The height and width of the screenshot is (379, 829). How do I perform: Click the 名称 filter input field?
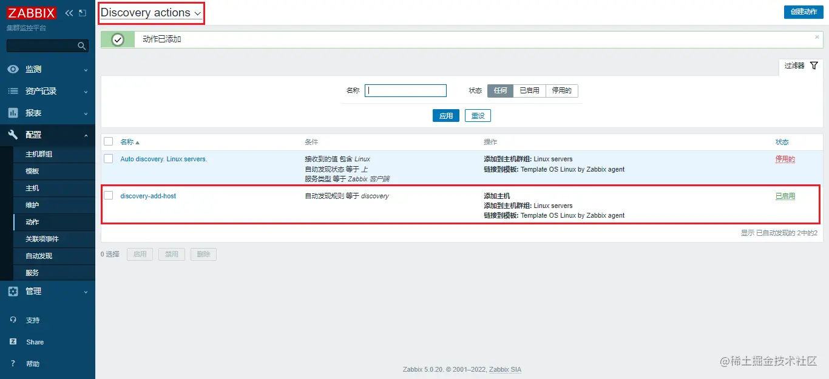click(x=405, y=90)
